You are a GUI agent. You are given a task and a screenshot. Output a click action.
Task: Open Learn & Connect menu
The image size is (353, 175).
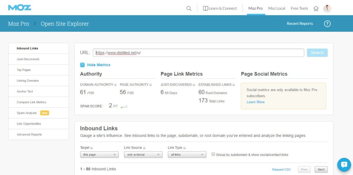220,9
